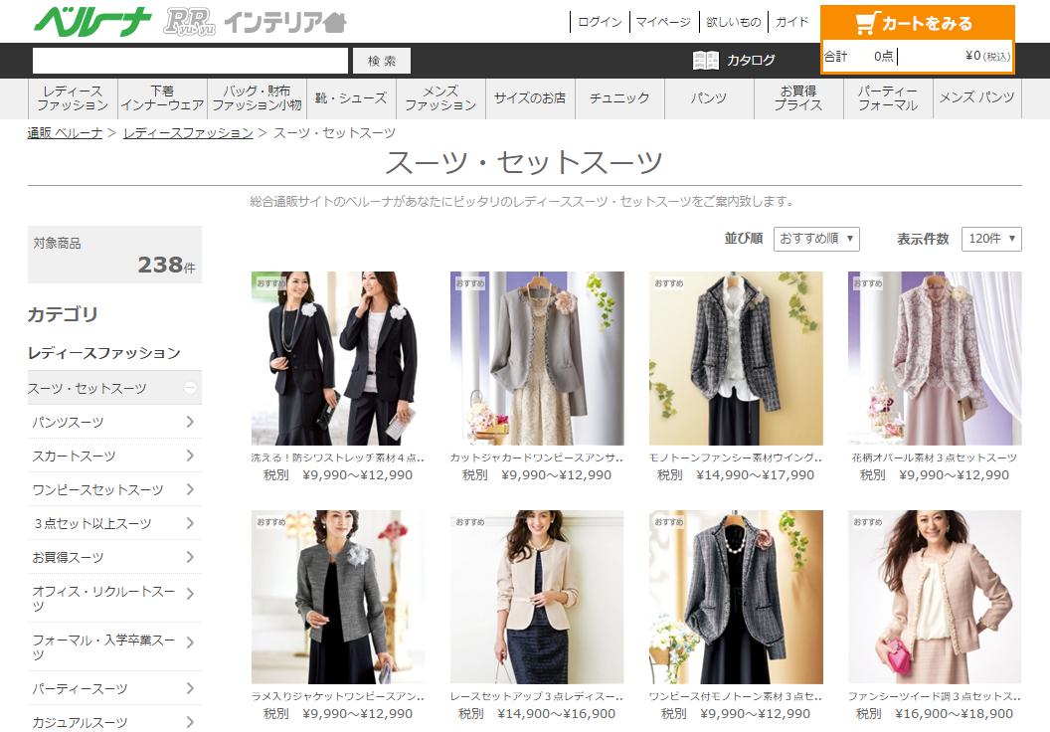This screenshot has width=1050, height=732.
Task: Click the shopping cart icon
Action: click(x=865, y=24)
